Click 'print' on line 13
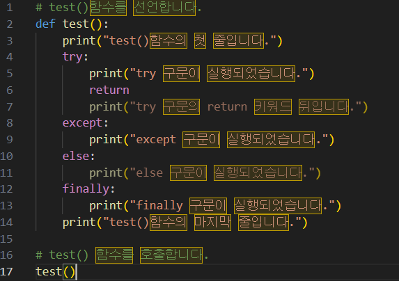The width and height of the screenshot is (399, 281). tap(106, 206)
